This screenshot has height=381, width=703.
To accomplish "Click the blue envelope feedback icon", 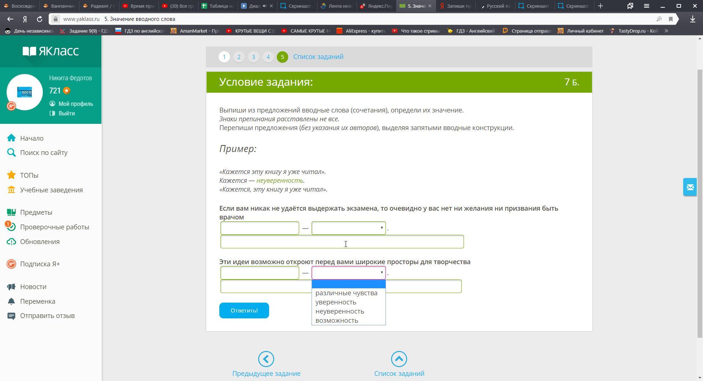I will coord(690,187).
